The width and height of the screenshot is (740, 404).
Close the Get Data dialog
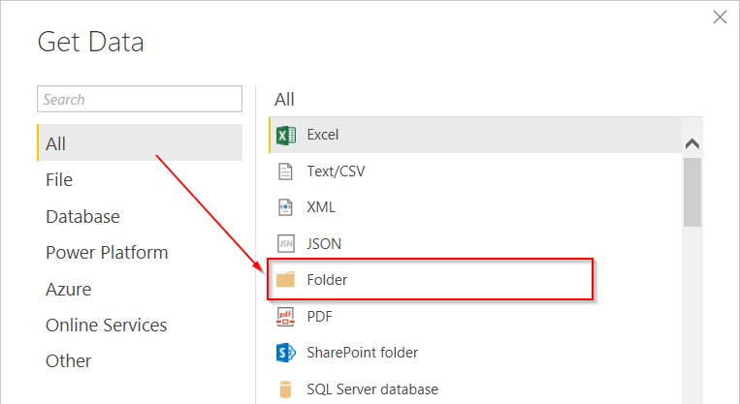[x=720, y=17]
